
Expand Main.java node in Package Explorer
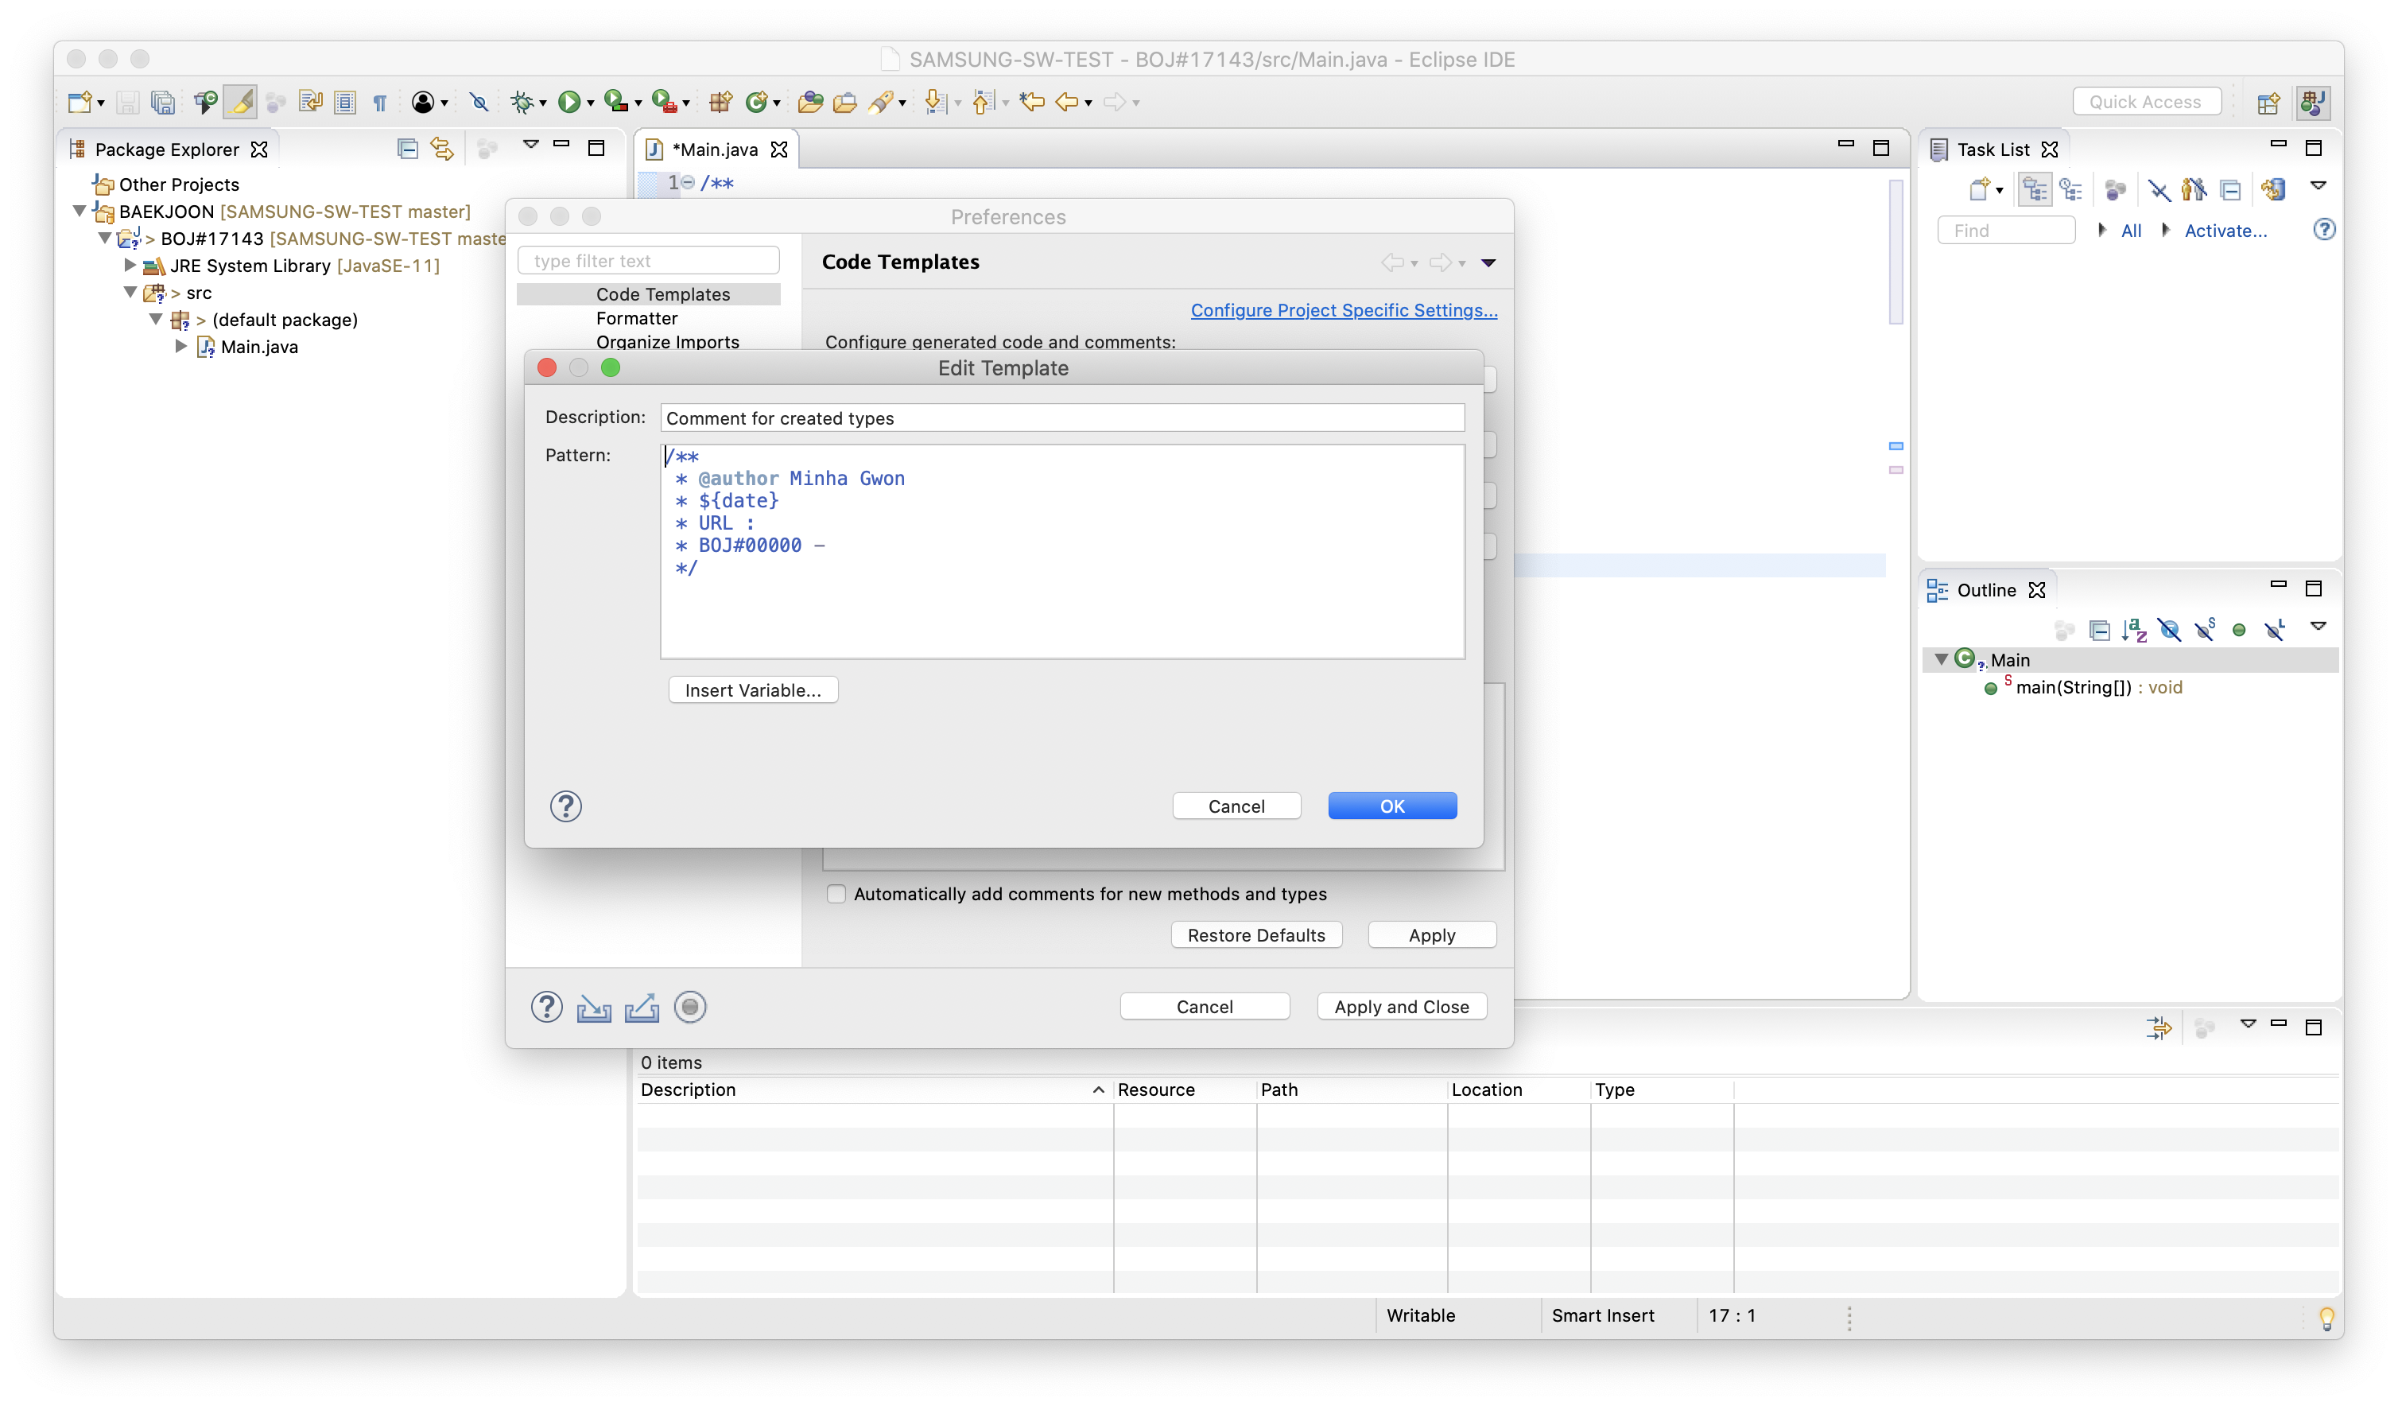(180, 347)
